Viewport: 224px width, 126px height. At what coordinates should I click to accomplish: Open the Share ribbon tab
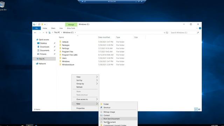[x=53, y=28]
